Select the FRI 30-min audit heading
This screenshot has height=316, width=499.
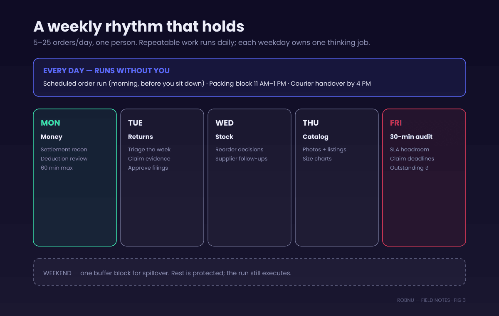[405, 137]
